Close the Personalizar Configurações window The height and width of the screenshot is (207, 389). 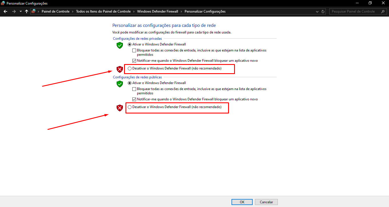(x=383, y=3)
